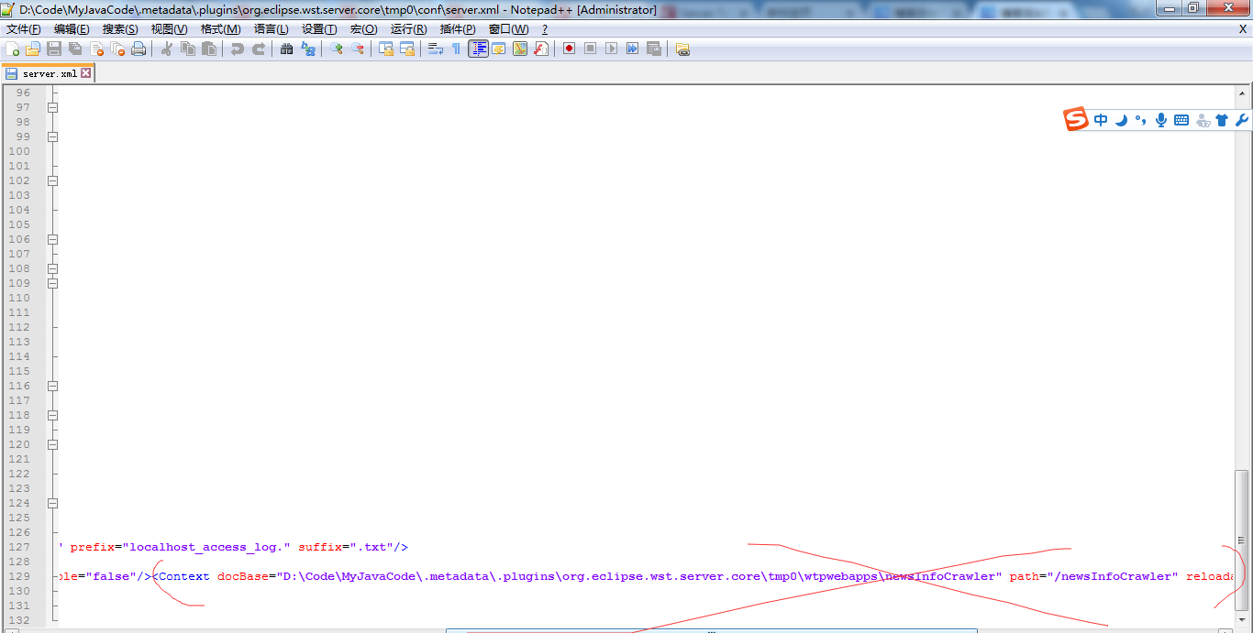
Task: Open the Sogou soft keyboard
Action: pyautogui.click(x=1181, y=119)
